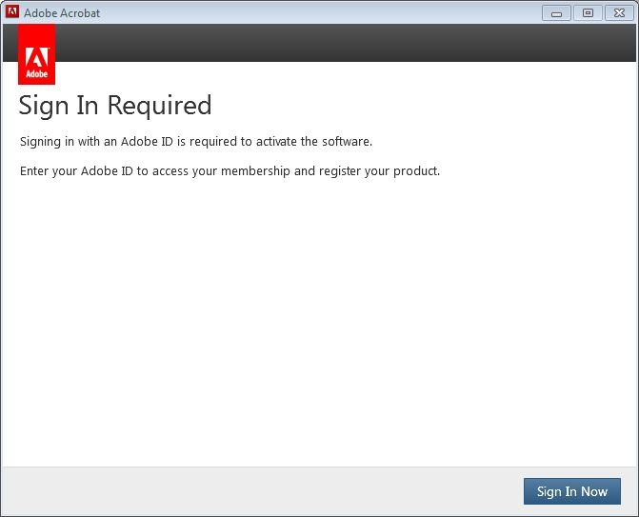Click the 'Sign In Required' heading

(x=115, y=106)
